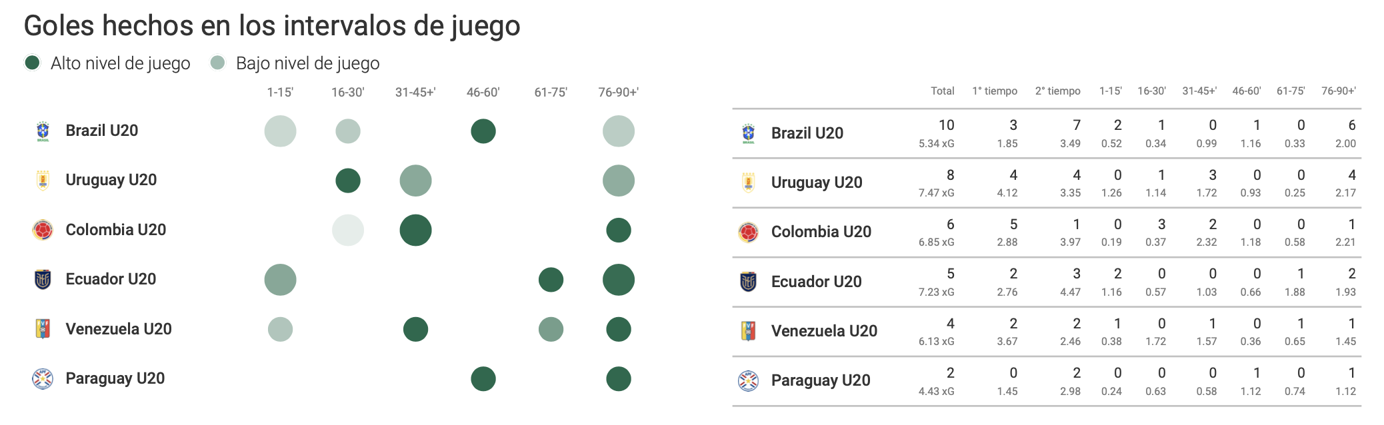The height and width of the screenshot is (425, 1384).
Task: Open the Colombia U20 link in stats table
Action: pyautogui.click(x=821, y=232)
